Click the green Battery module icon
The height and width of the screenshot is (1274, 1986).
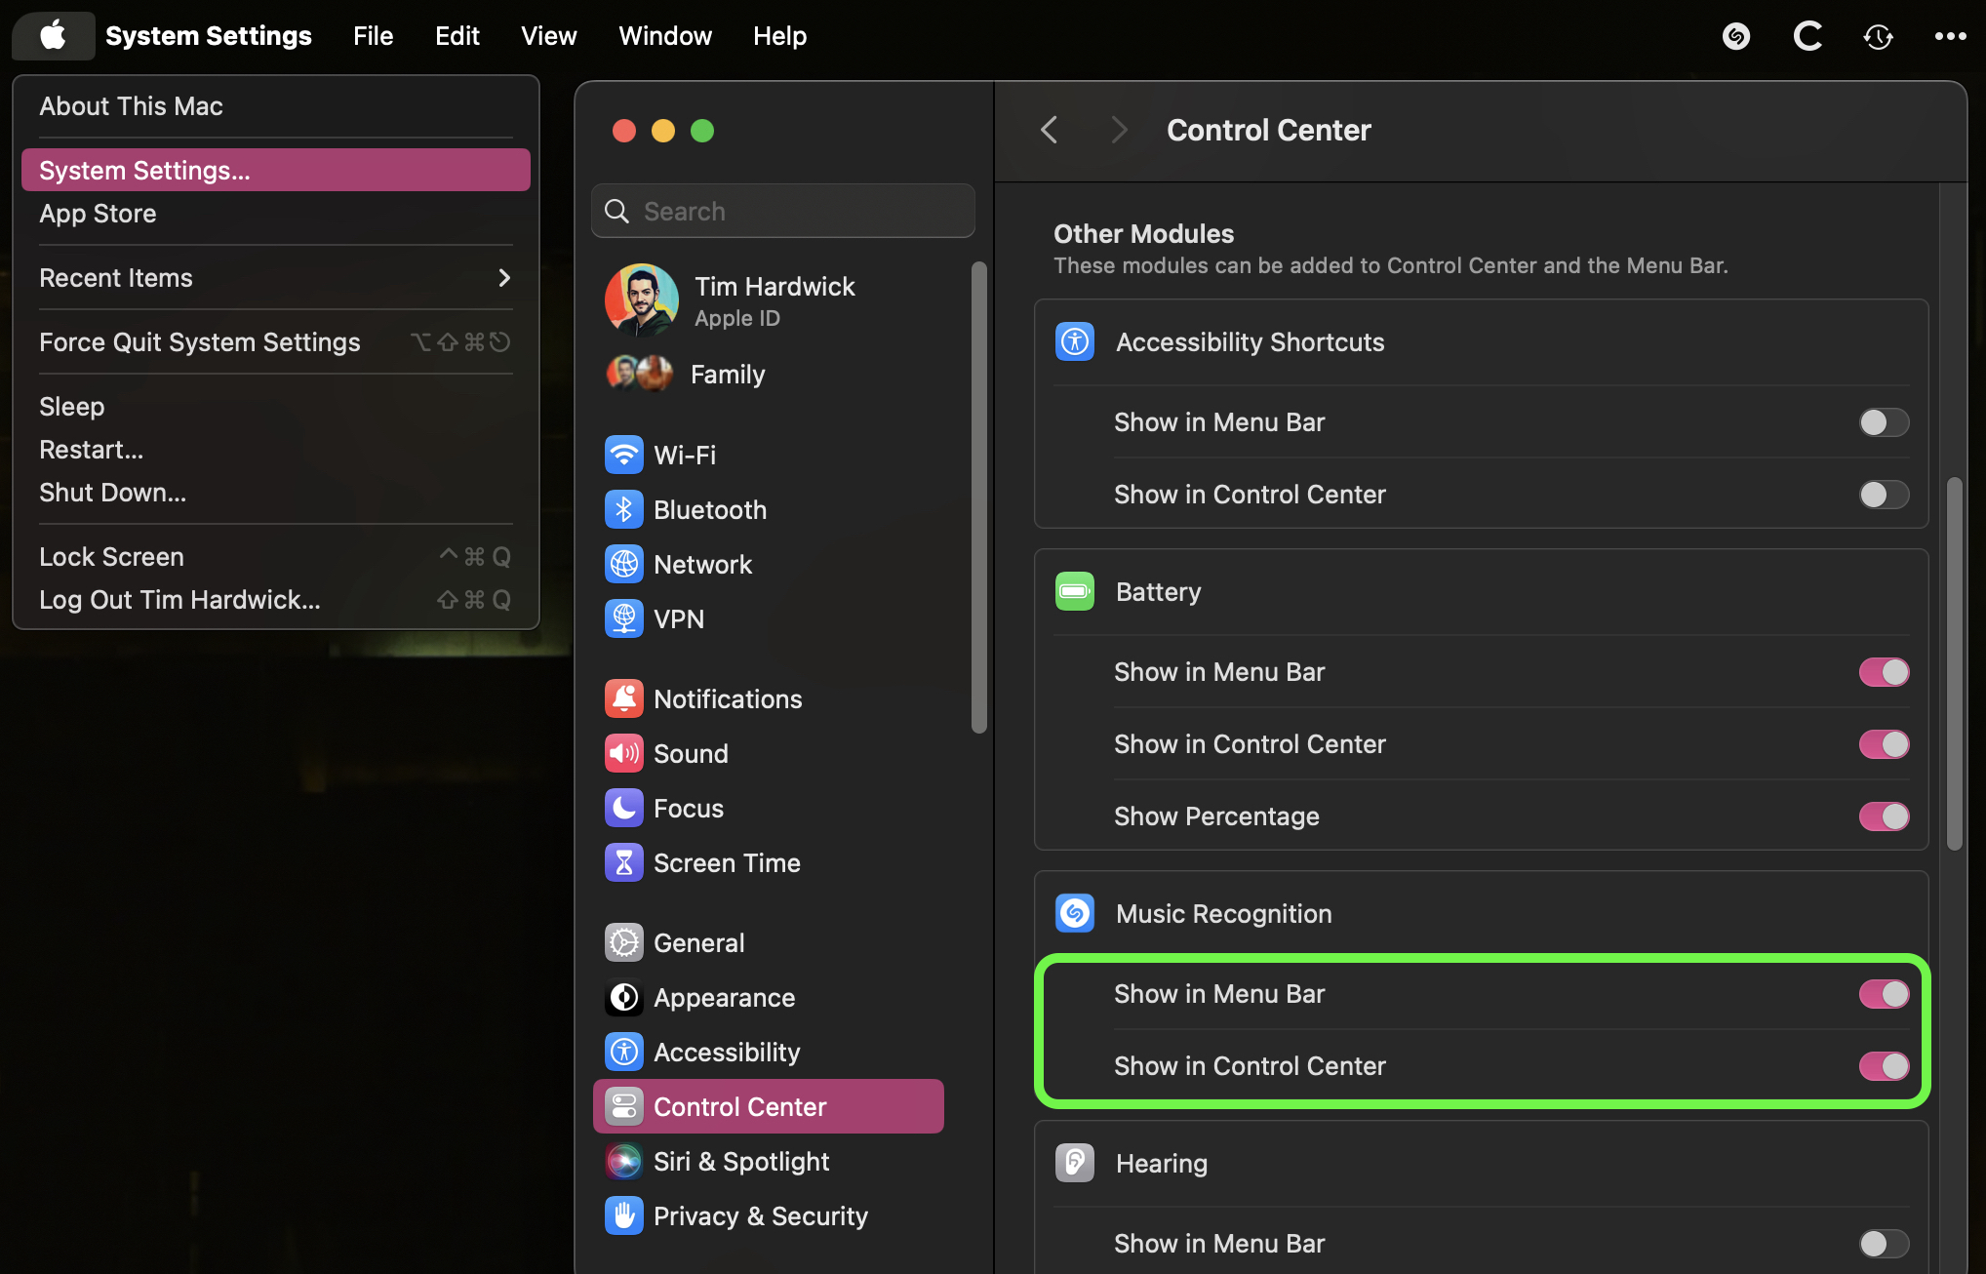[1075, 591]
